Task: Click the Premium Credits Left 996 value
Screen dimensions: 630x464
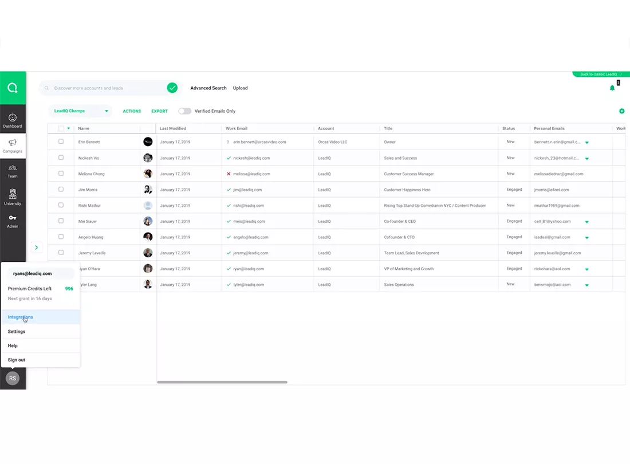Action: pos(69,289)
